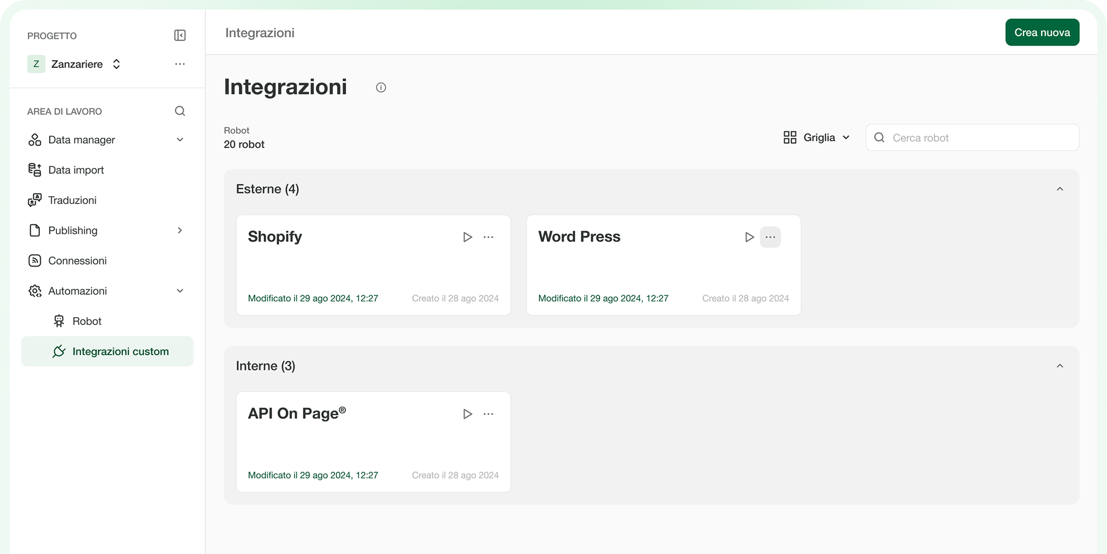Open the Traduzioni panel
The width and height of the screenshot is (1107, 554).
click(72, 200)
